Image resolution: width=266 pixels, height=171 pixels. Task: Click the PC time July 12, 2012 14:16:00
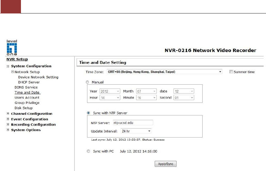[139, 151]
